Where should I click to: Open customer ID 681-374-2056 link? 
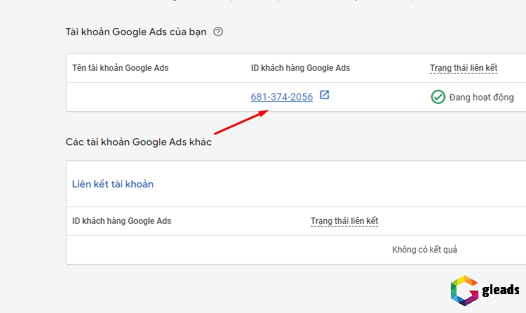[282, 97]
